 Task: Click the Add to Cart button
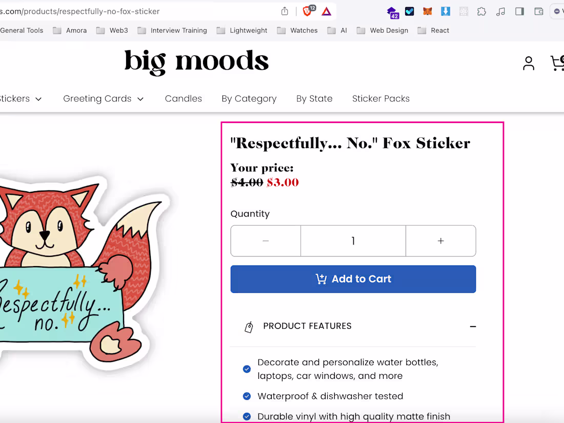pos(353,279)
